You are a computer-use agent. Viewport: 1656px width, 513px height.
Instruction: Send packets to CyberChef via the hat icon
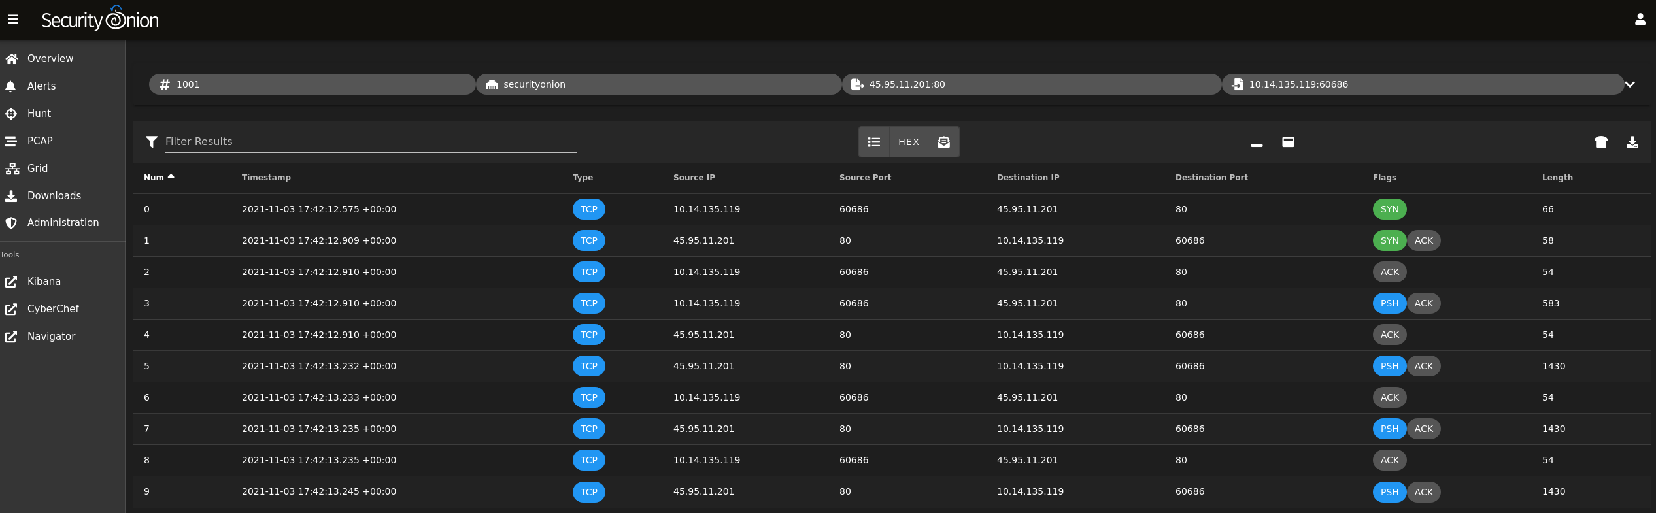pyautogui.click(x=1600, y=142)
